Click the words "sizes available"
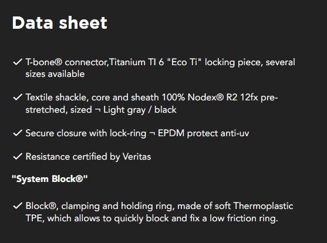 pos(55,74)
